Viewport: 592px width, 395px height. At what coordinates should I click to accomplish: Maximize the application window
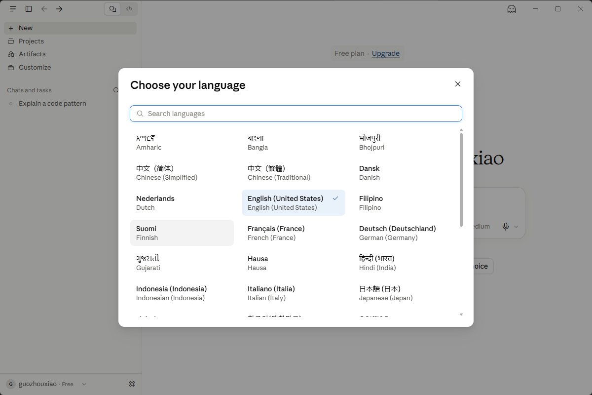pyautogui.click(x=558, y=9)
